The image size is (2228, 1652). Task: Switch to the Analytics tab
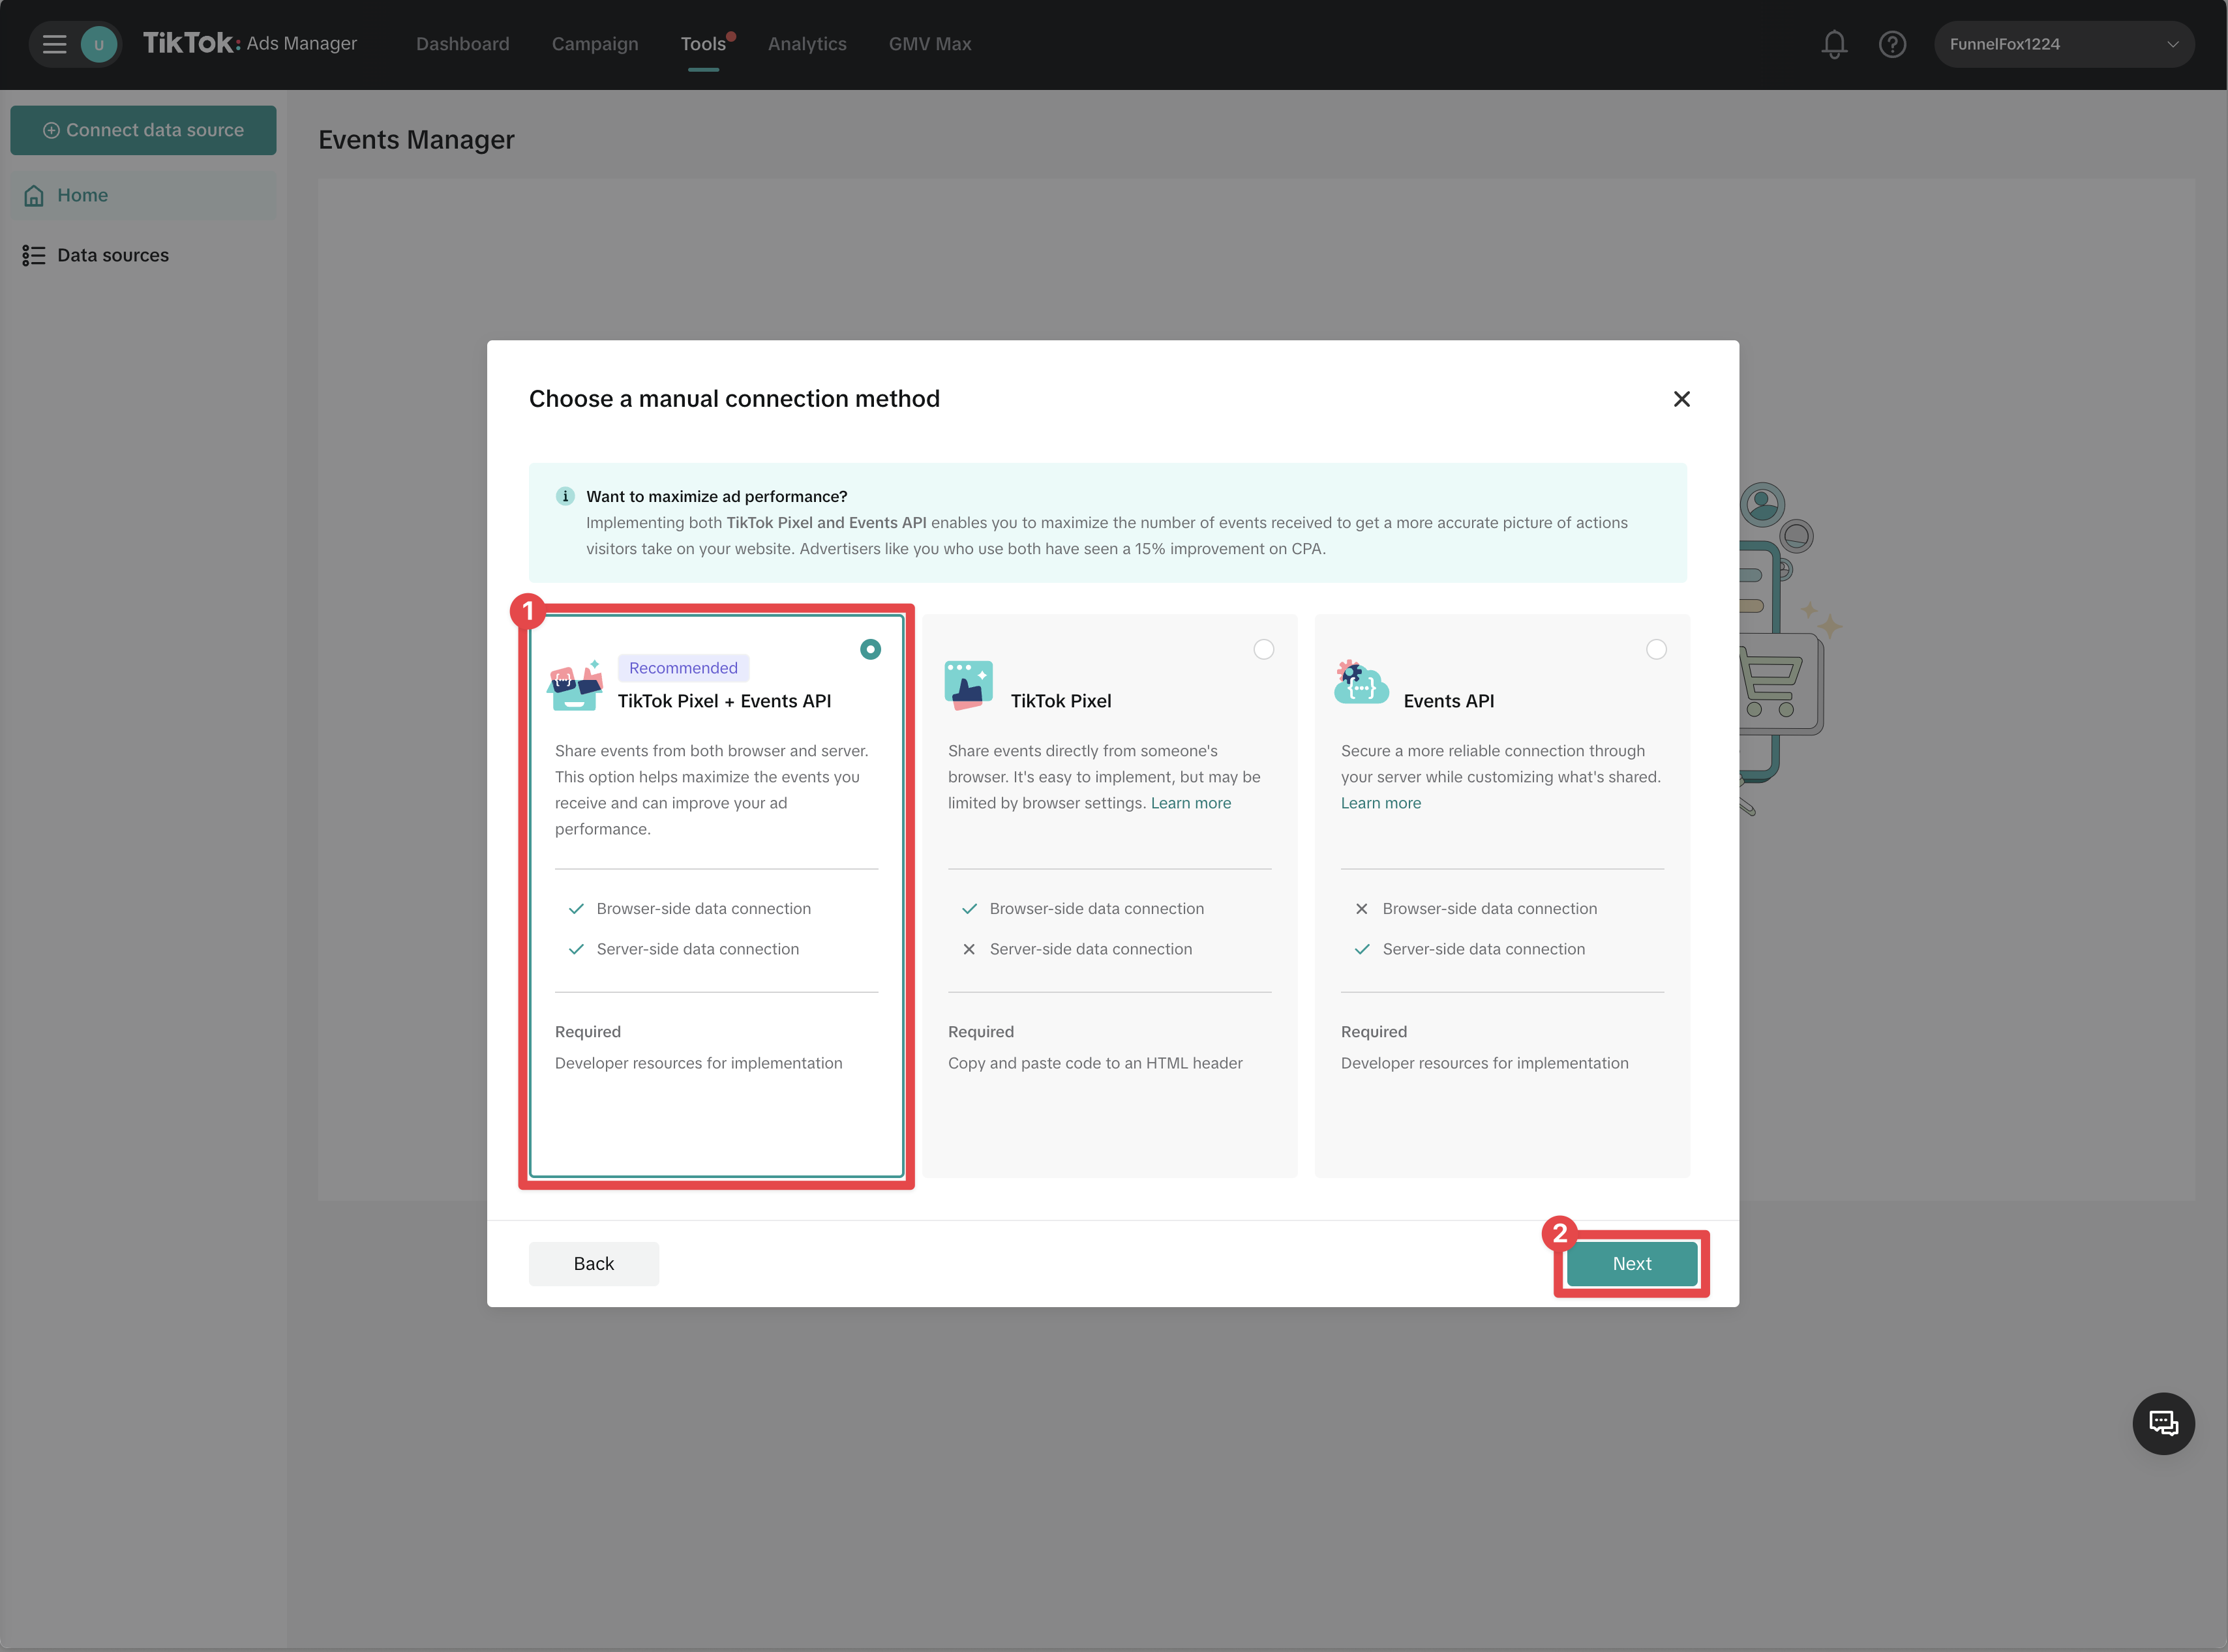(x=806, y=44)
